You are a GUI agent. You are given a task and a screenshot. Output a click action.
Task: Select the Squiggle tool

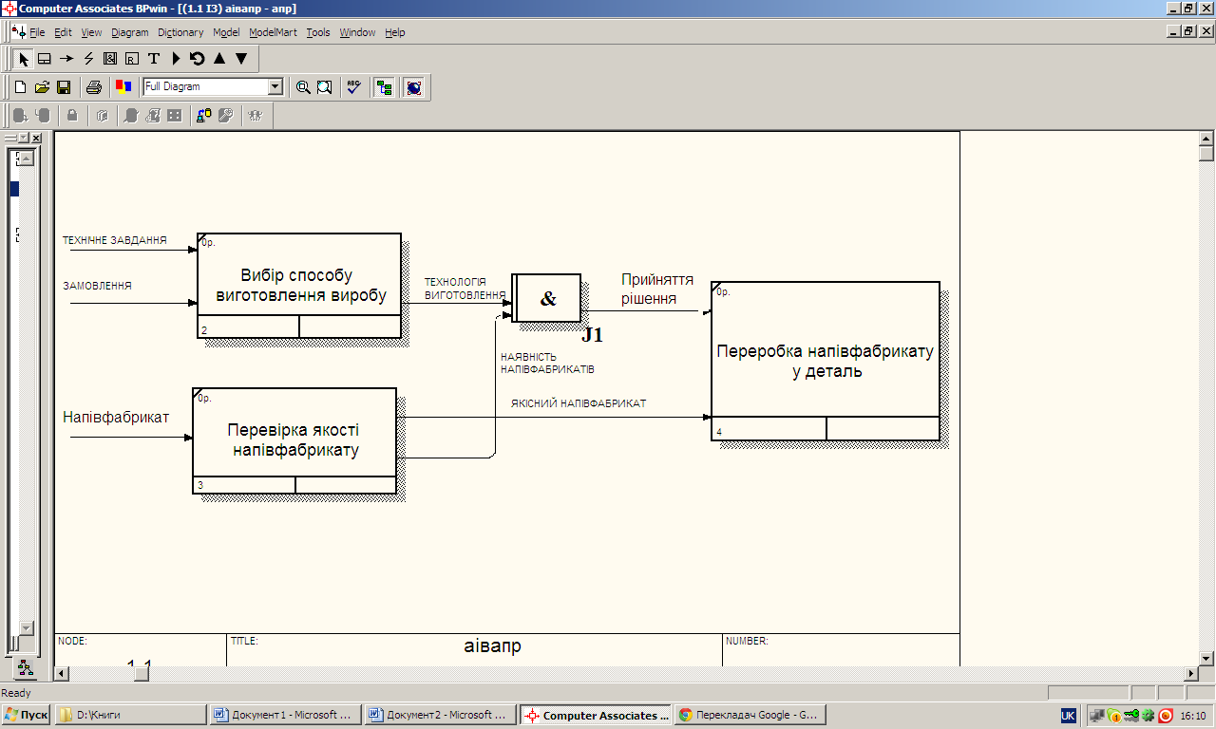(88, 58)
